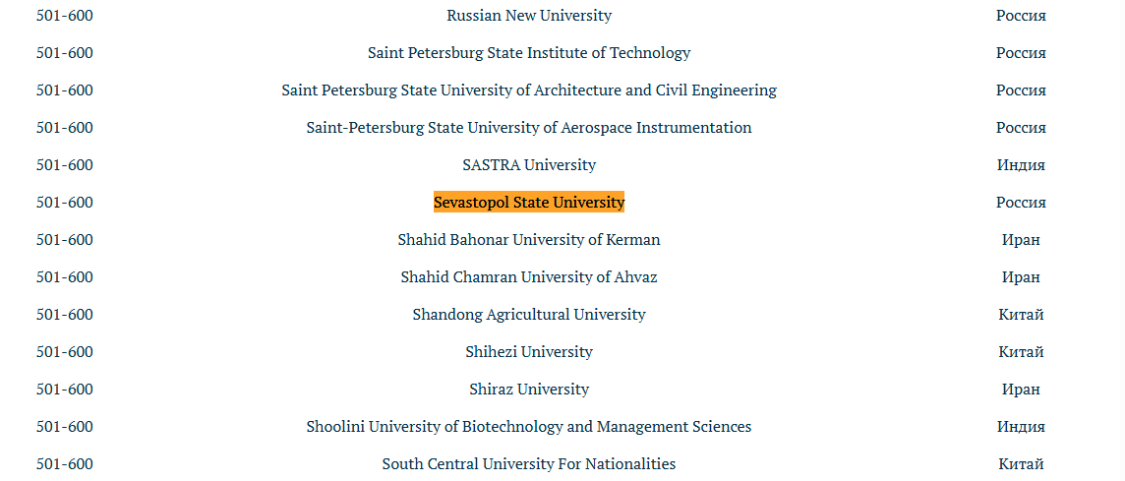The width and height of the screenshot is (1125, 481).
Task: Click Shahid Bahonar University of Kerman
Action: click(x=529, y=239)
